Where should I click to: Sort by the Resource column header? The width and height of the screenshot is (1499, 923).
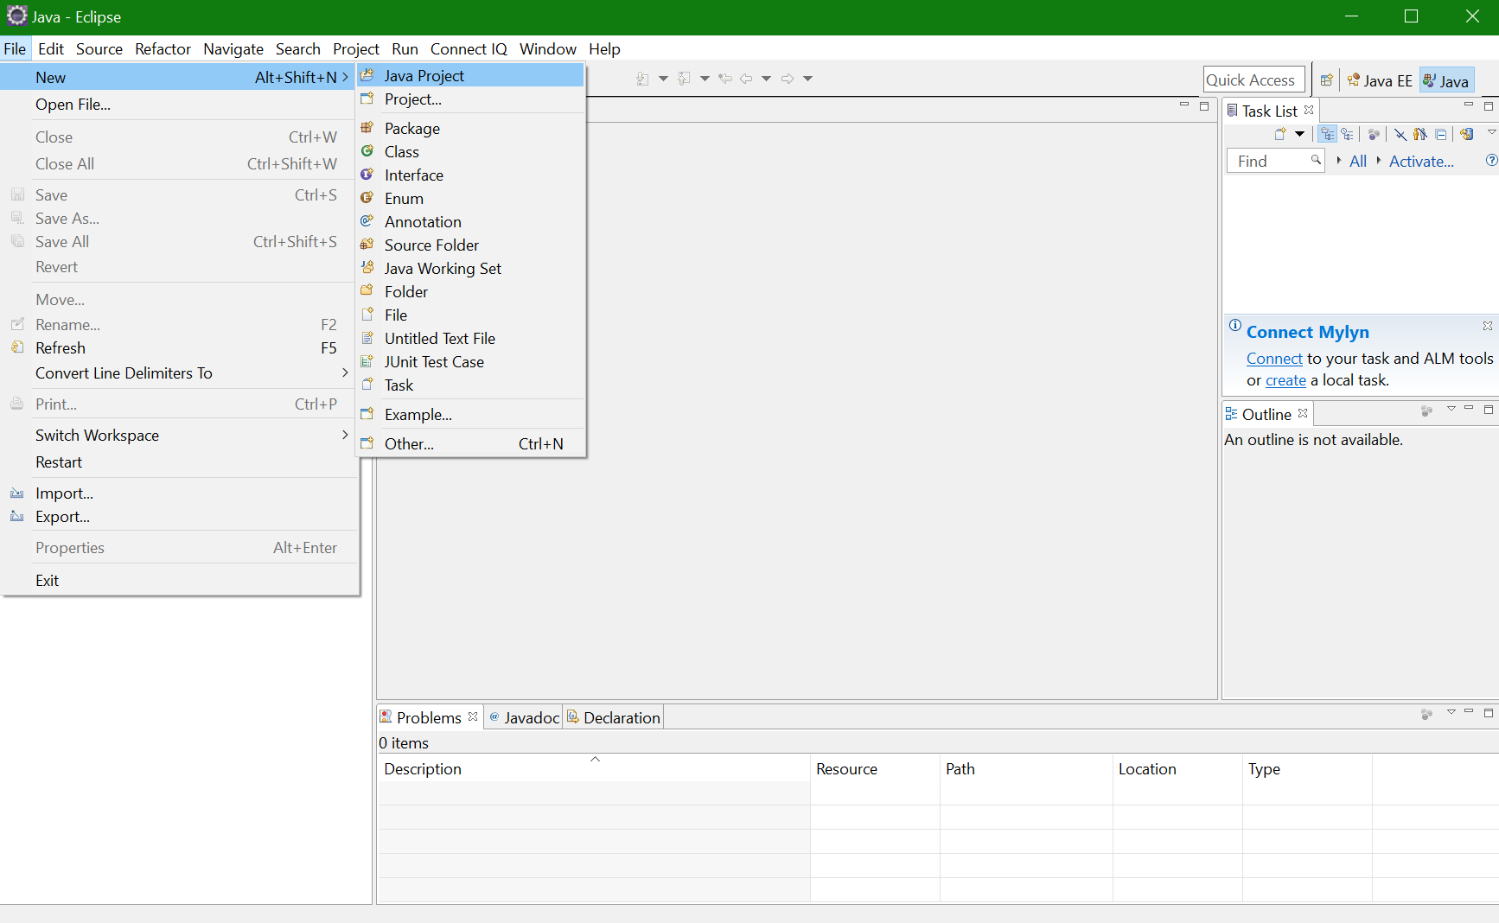pos(875,768)
